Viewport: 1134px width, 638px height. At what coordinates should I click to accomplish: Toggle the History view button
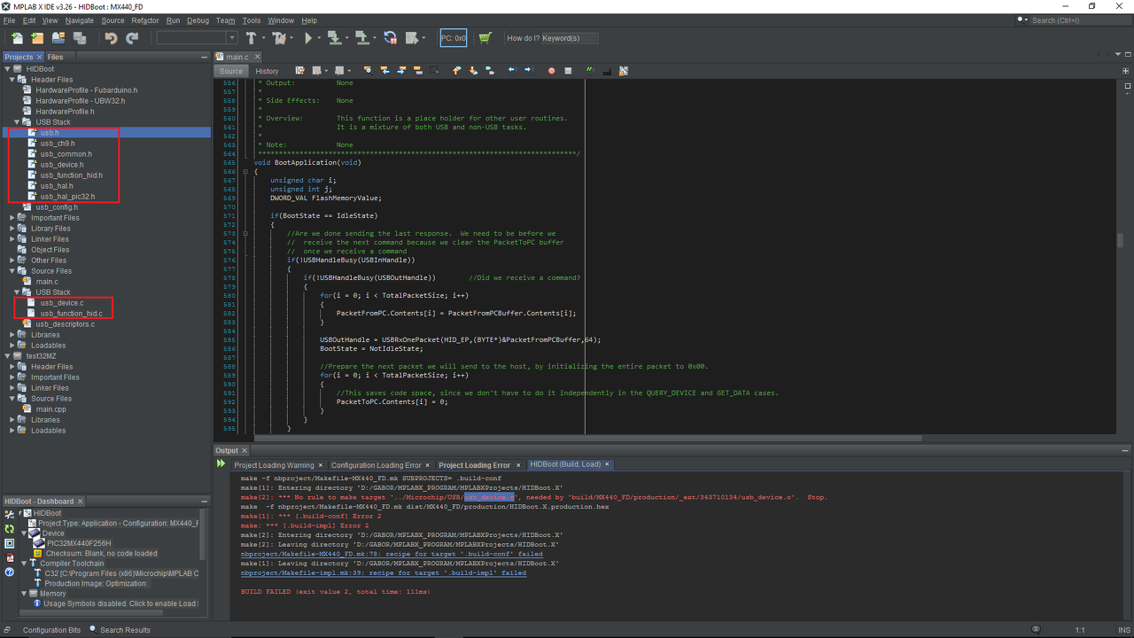pos(267,71)
